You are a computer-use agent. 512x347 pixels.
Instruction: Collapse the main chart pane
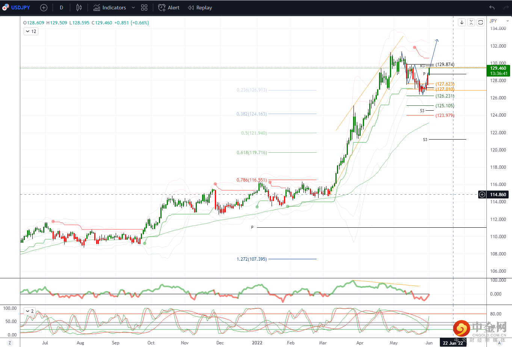tap(471, 23)
